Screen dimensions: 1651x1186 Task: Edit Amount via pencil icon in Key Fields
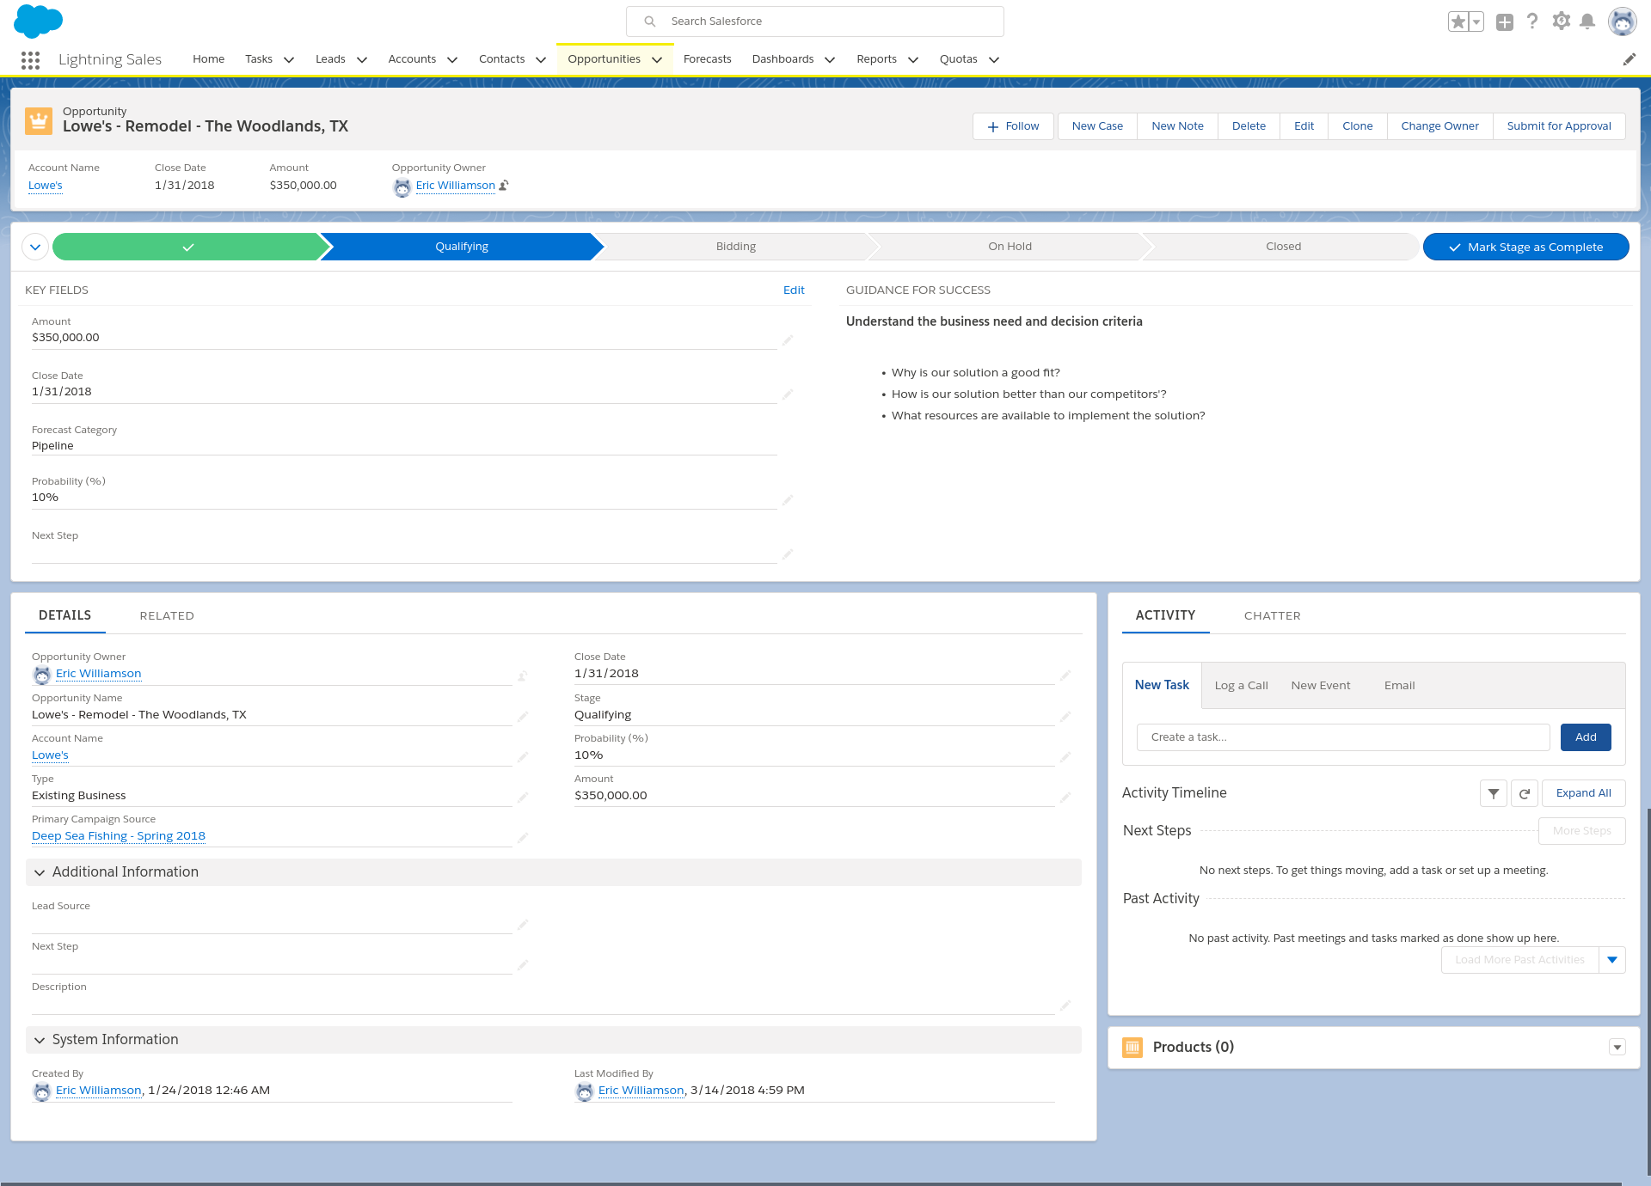click(x=787, y=340)
